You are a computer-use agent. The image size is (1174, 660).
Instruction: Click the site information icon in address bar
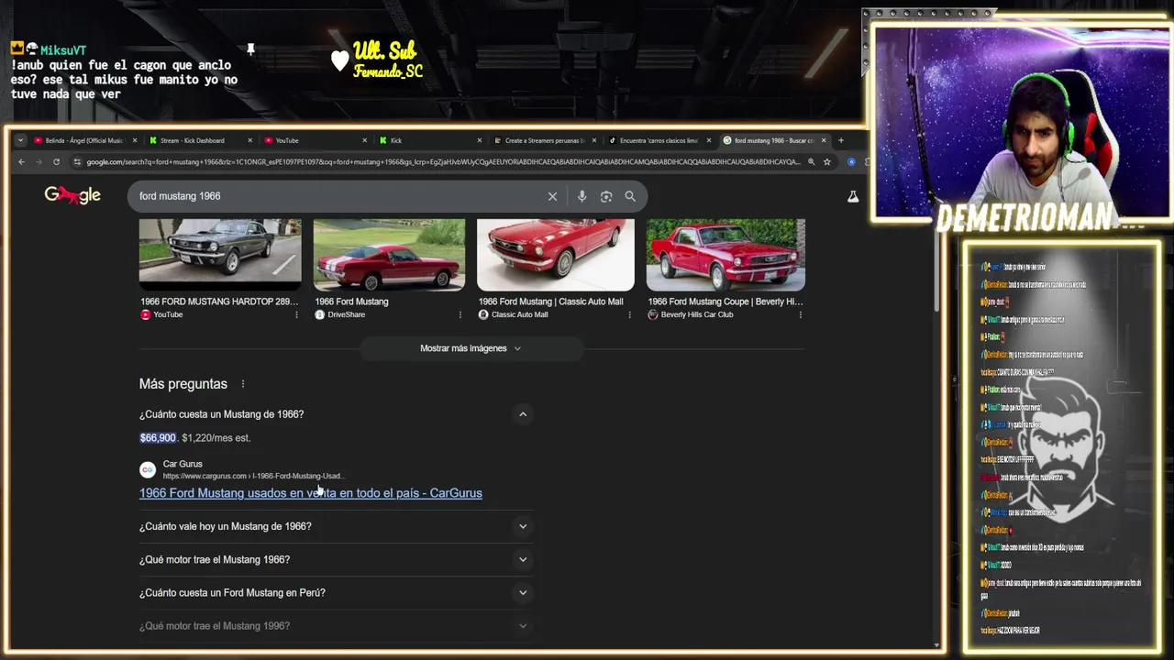pyautogui.click(x=77, y=162)
